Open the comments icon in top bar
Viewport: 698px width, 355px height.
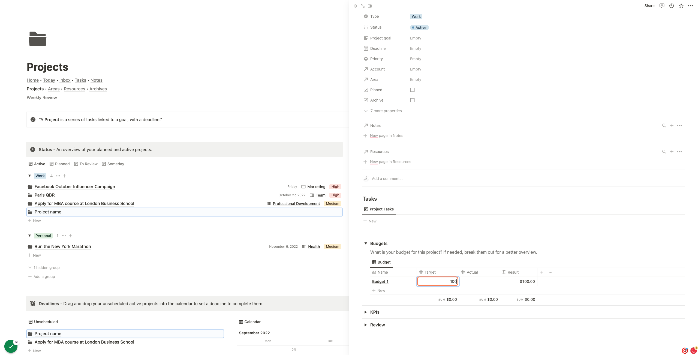(662, 6)
